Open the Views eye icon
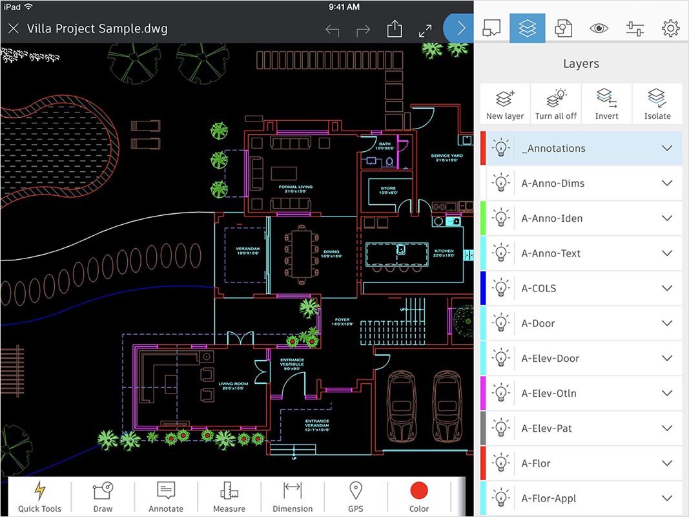The width and height of the screenshot is (689, 517). 599,28
